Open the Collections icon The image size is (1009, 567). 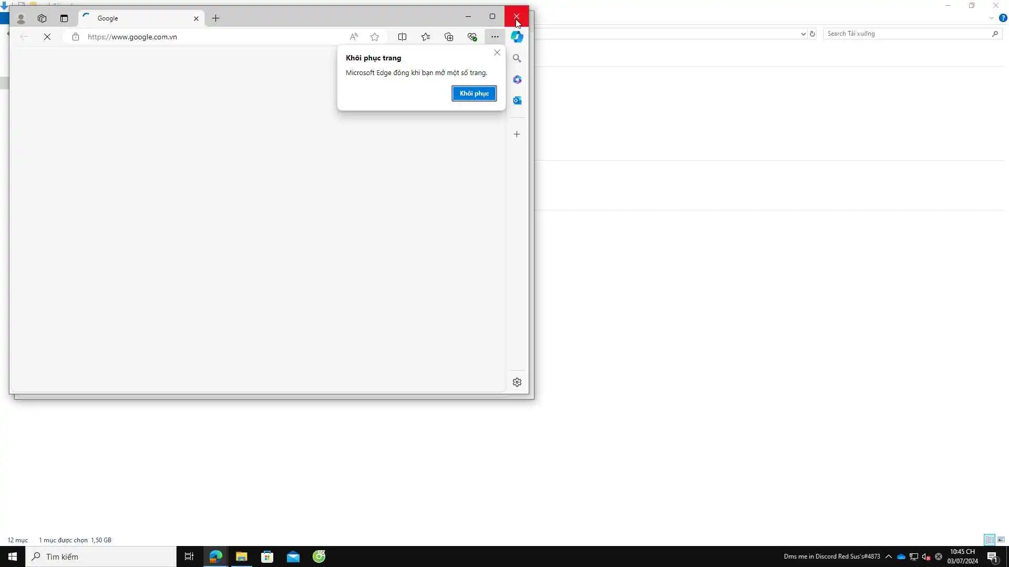point(449,37)
